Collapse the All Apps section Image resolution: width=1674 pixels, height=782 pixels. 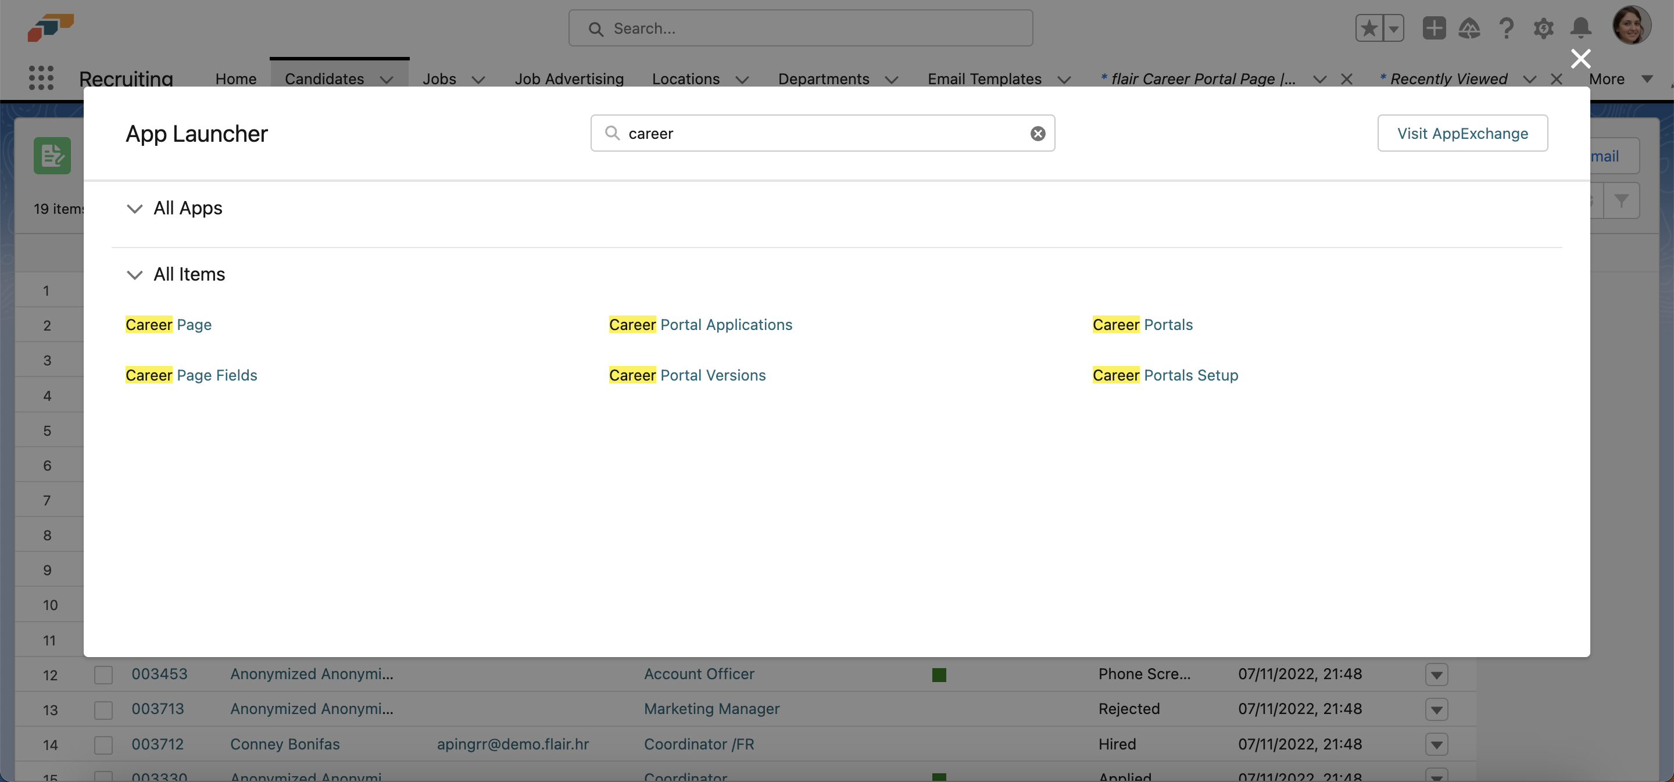click(134, 209)
